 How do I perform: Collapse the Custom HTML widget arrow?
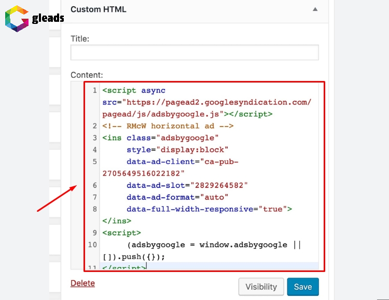[315, 9]
